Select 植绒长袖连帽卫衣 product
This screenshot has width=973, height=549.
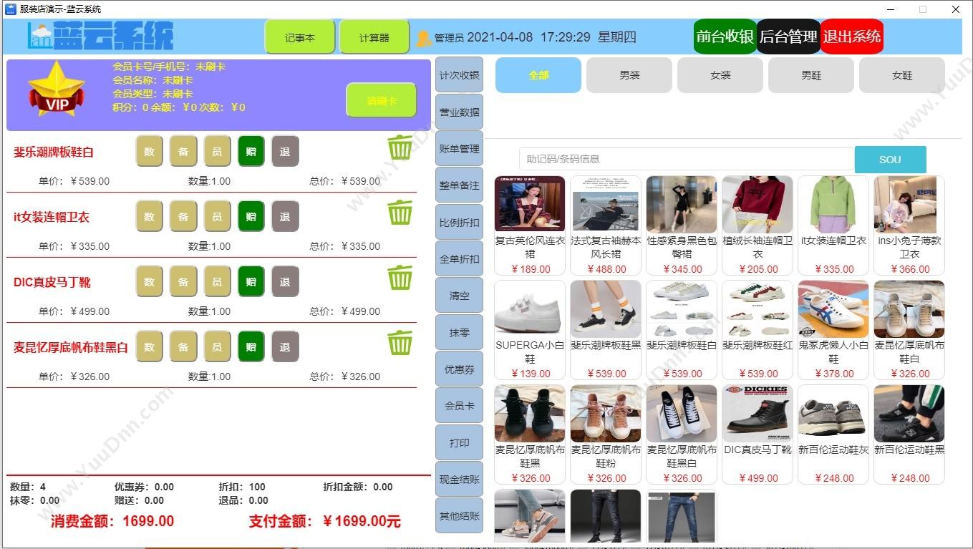click(757, 225)
